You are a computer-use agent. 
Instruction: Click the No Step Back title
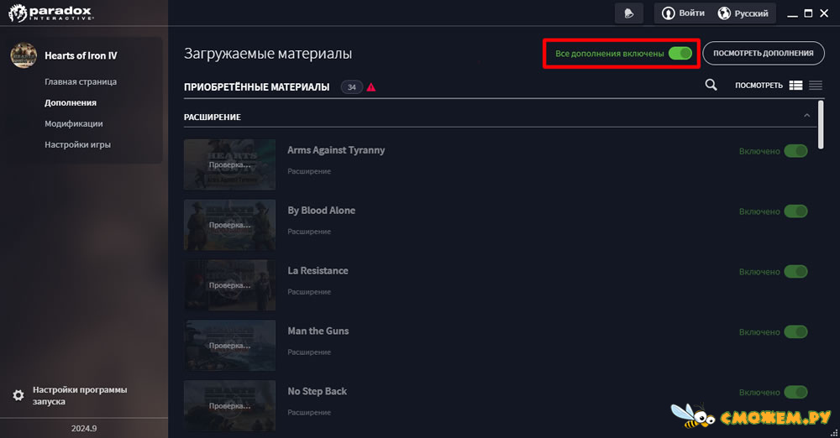[x=318, y=391]
